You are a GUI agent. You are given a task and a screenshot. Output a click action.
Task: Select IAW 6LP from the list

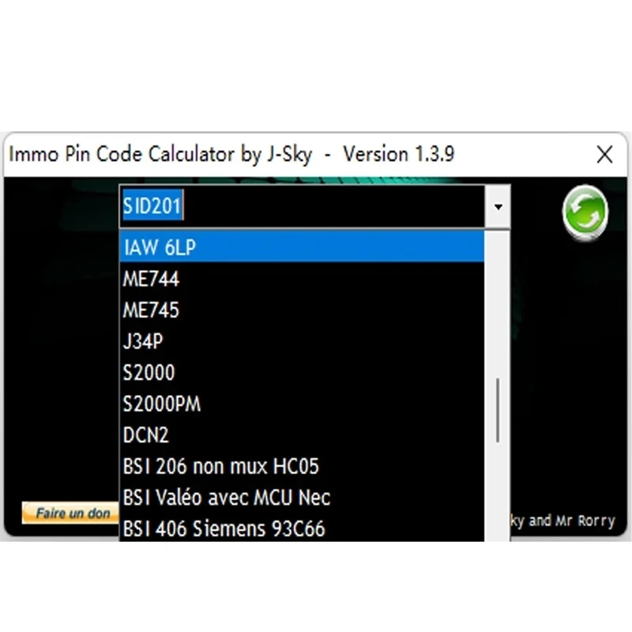[303, 246]
